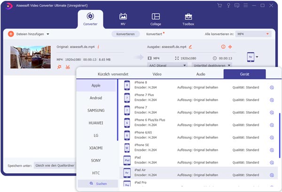This screenshot has height=192, width=282.
Task: Select LG in the brand list
Action: 96,135
